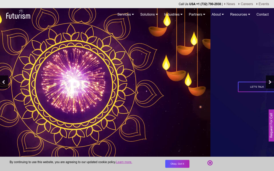Viewport: 274px width, 171px height.
Task: Click the Okay, Got It button
Action: click(177, 164)
